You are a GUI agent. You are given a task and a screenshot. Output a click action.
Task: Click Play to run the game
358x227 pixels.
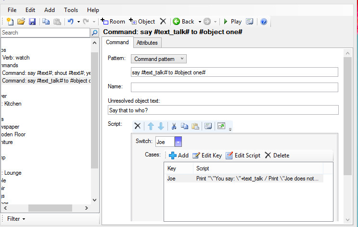click(x=231, y=22)
